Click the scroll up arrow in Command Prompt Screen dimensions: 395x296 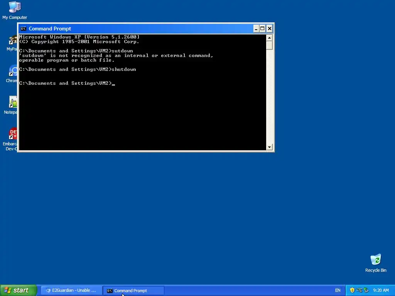point(269,38)
